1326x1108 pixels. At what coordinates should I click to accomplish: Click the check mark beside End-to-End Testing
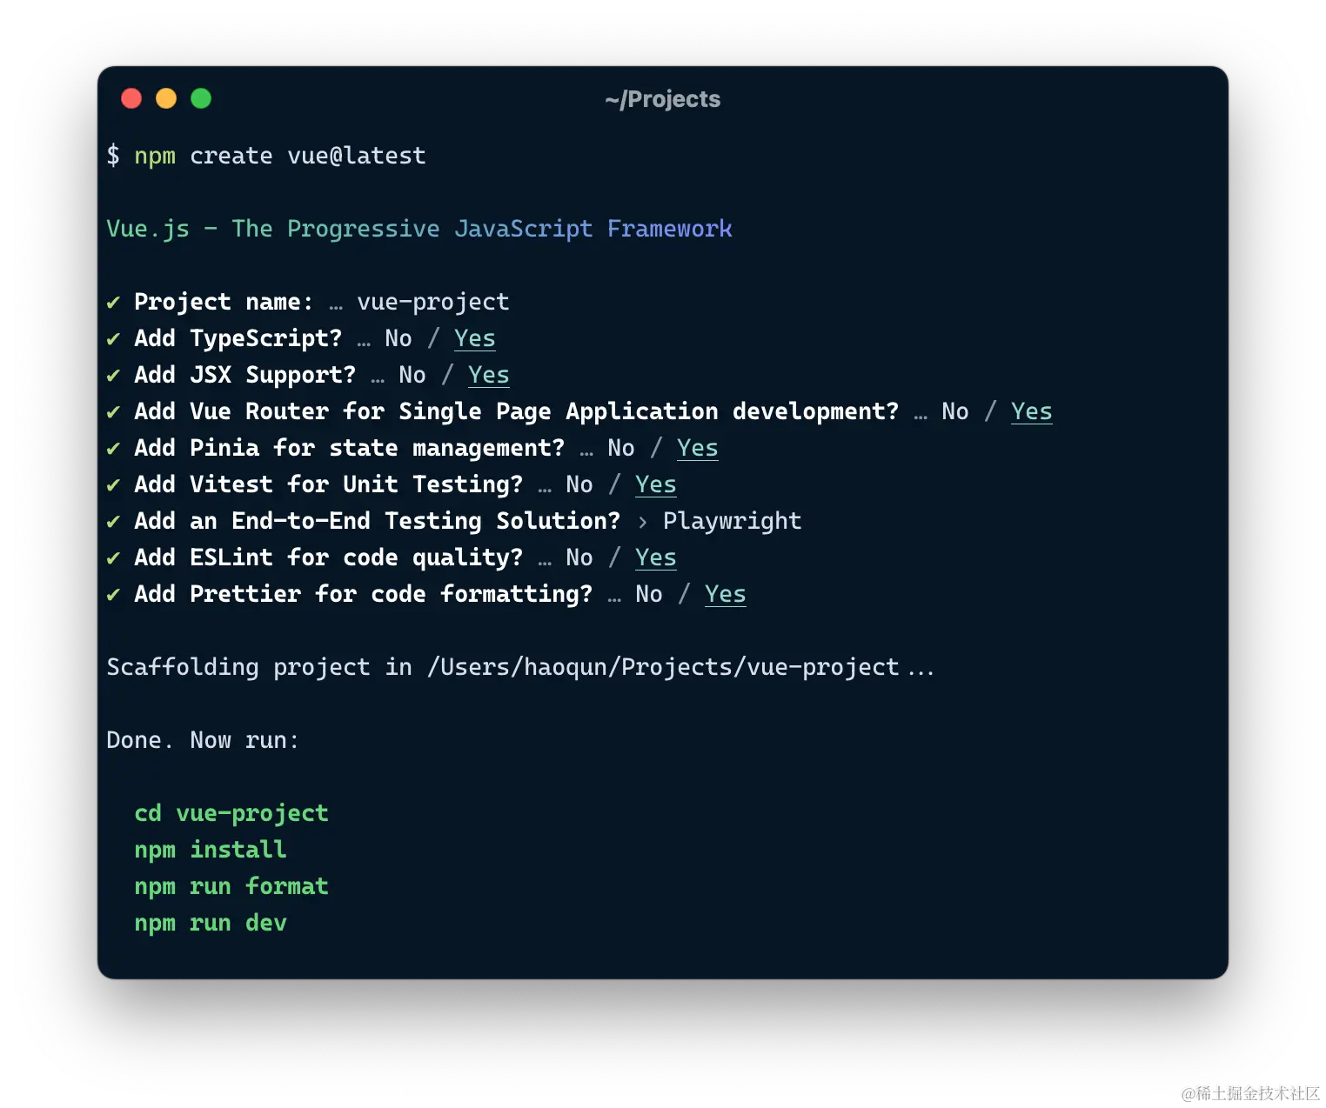pos(113,522)
